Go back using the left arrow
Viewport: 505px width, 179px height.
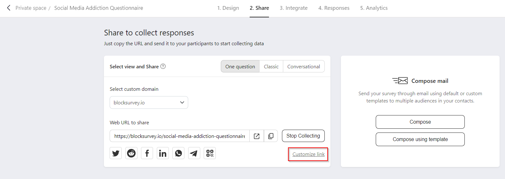9,8
